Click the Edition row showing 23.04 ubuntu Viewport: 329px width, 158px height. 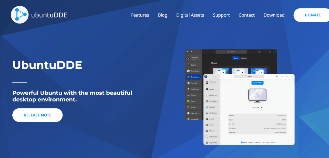(257, 116)
